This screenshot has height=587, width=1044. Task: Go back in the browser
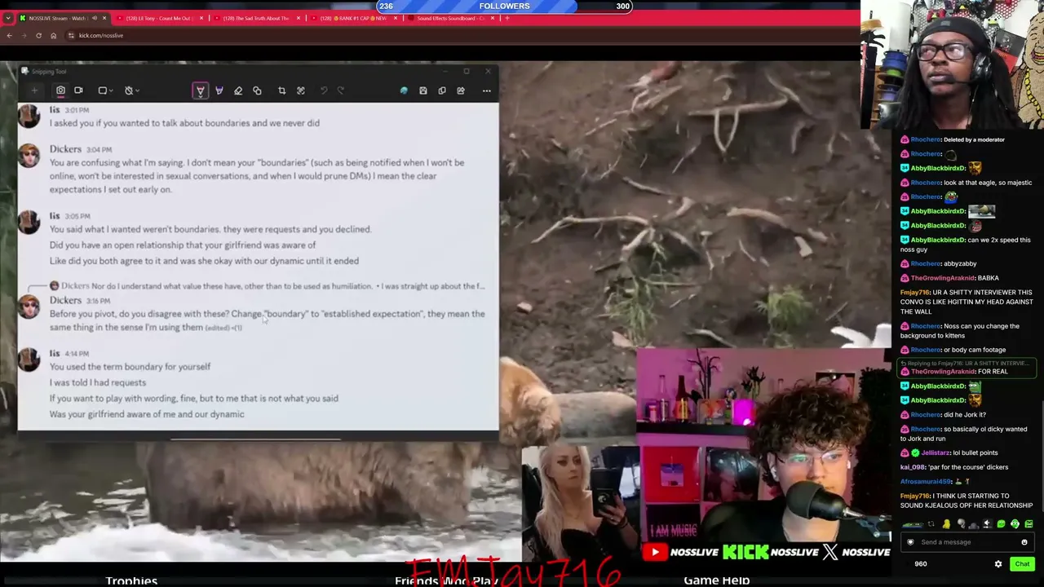coord(9,35)
